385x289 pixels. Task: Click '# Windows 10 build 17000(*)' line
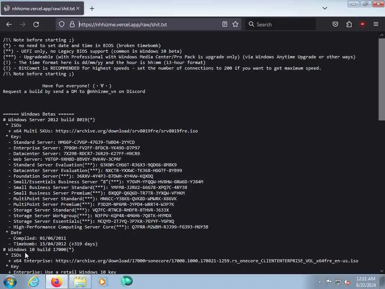tap(38, 249)
